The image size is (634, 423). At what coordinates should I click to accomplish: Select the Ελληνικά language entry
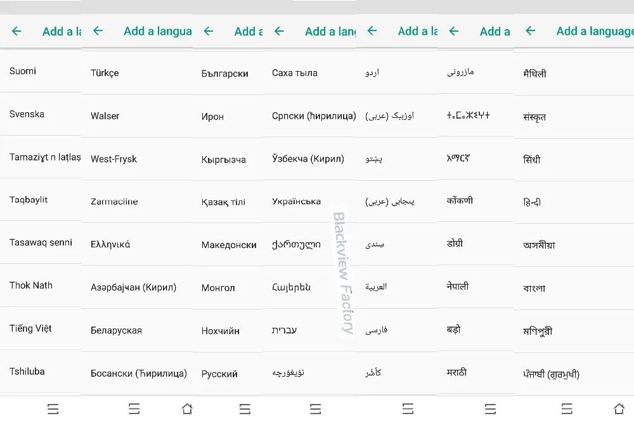coord(137,244)
